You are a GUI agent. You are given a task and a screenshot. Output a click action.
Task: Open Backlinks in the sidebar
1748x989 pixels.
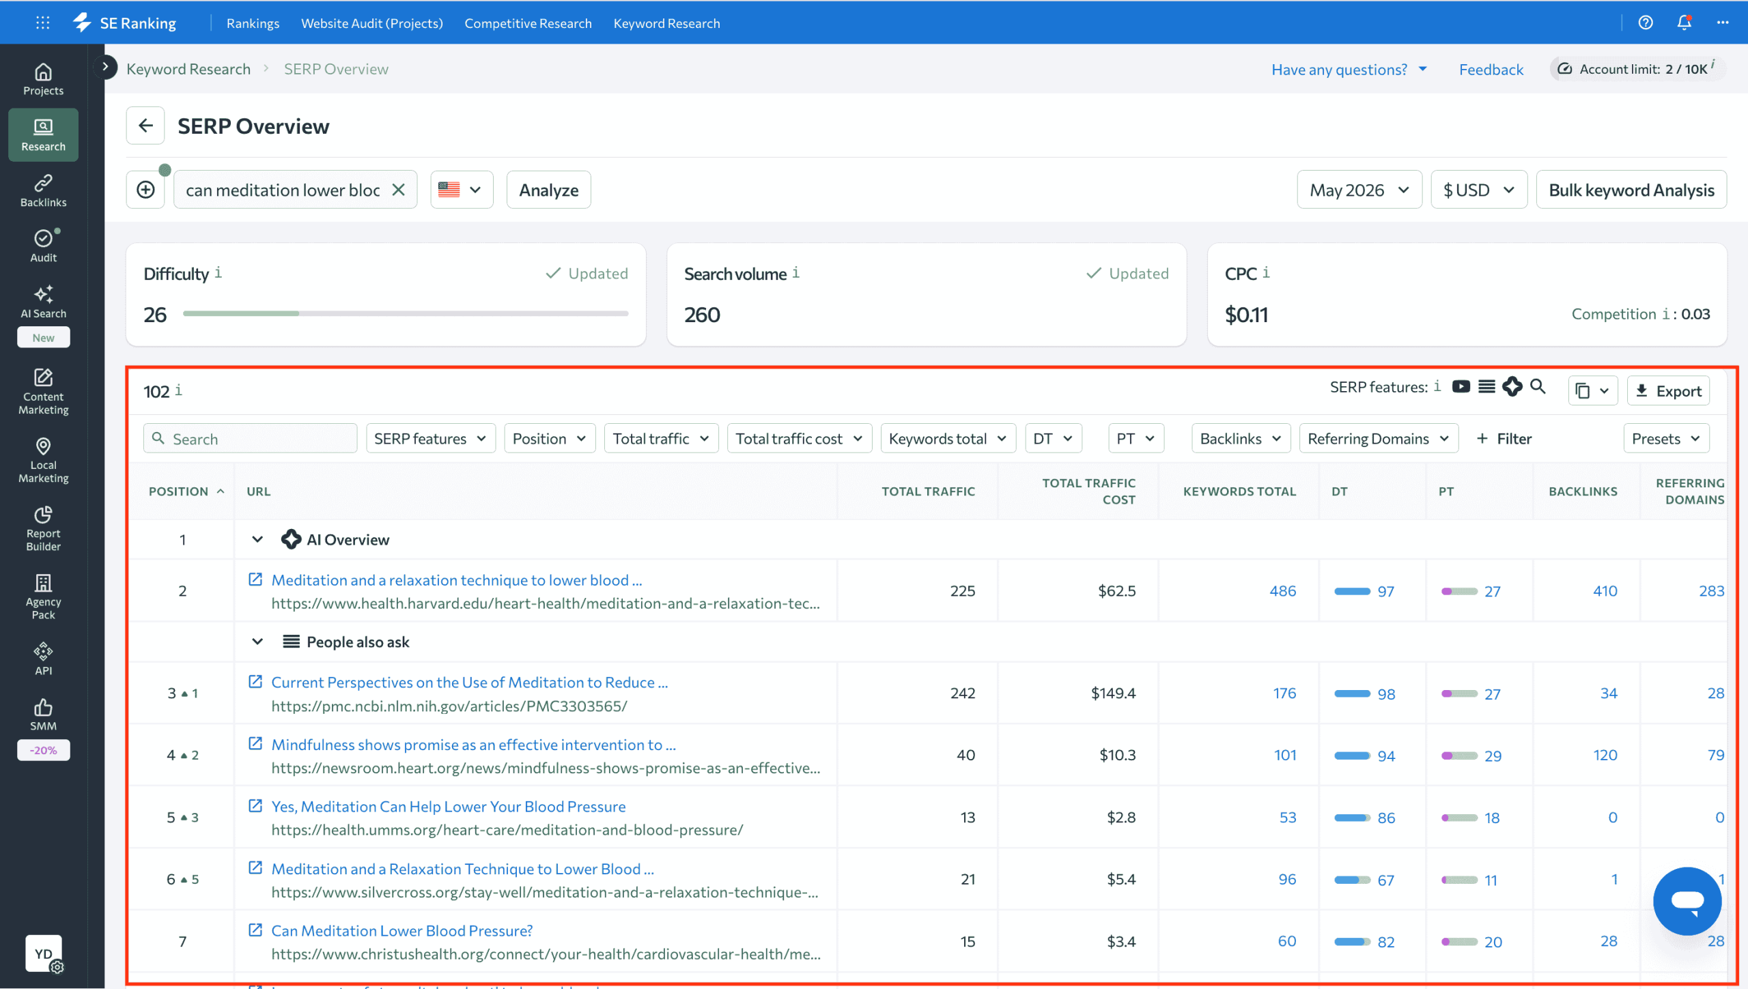[43, 191]
